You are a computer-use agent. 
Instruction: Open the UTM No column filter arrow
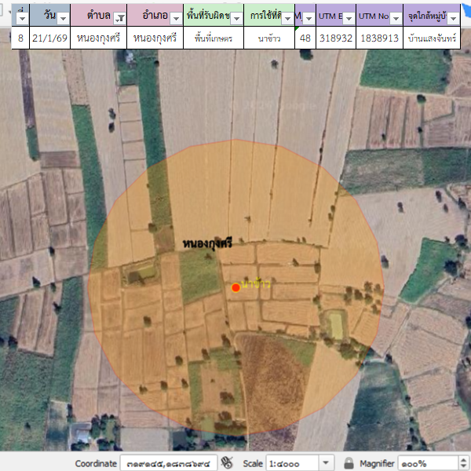coord(395,17)
